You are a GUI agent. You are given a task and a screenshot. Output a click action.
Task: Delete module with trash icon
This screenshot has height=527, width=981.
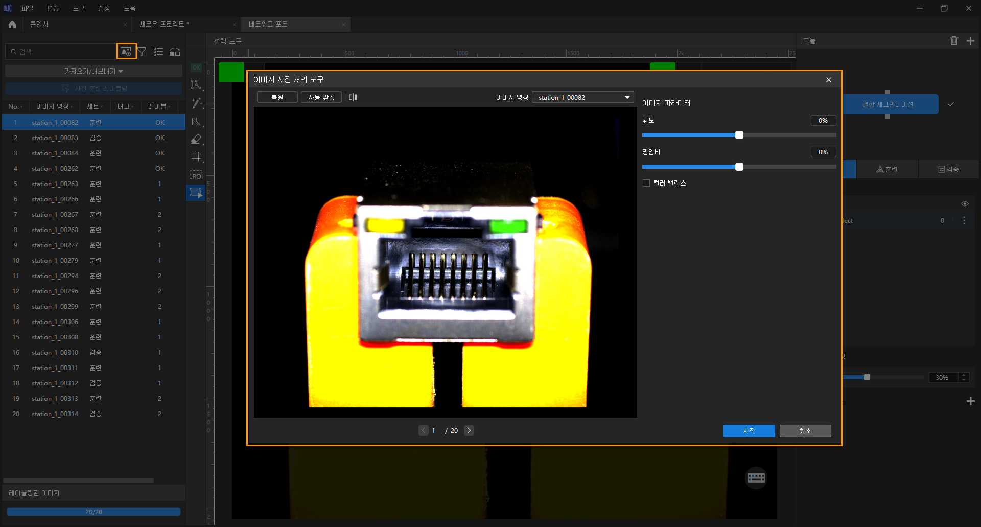(x=954, y=41)
